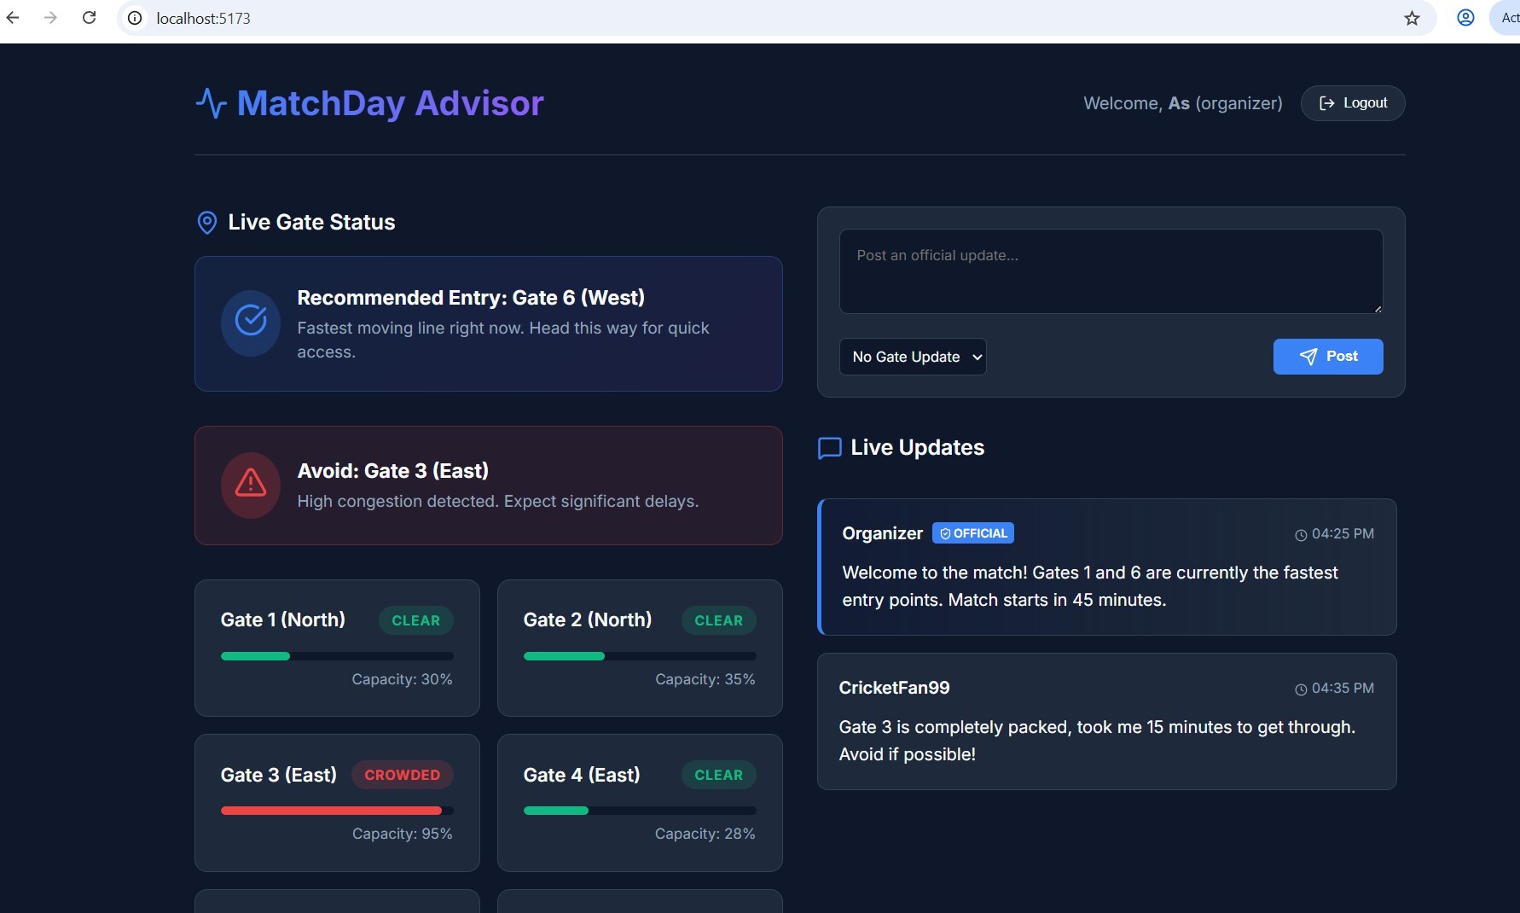Viewport: 1520px width, 913px height.
Task: Open the browser profile icon
Action: tap(1465, 17)
